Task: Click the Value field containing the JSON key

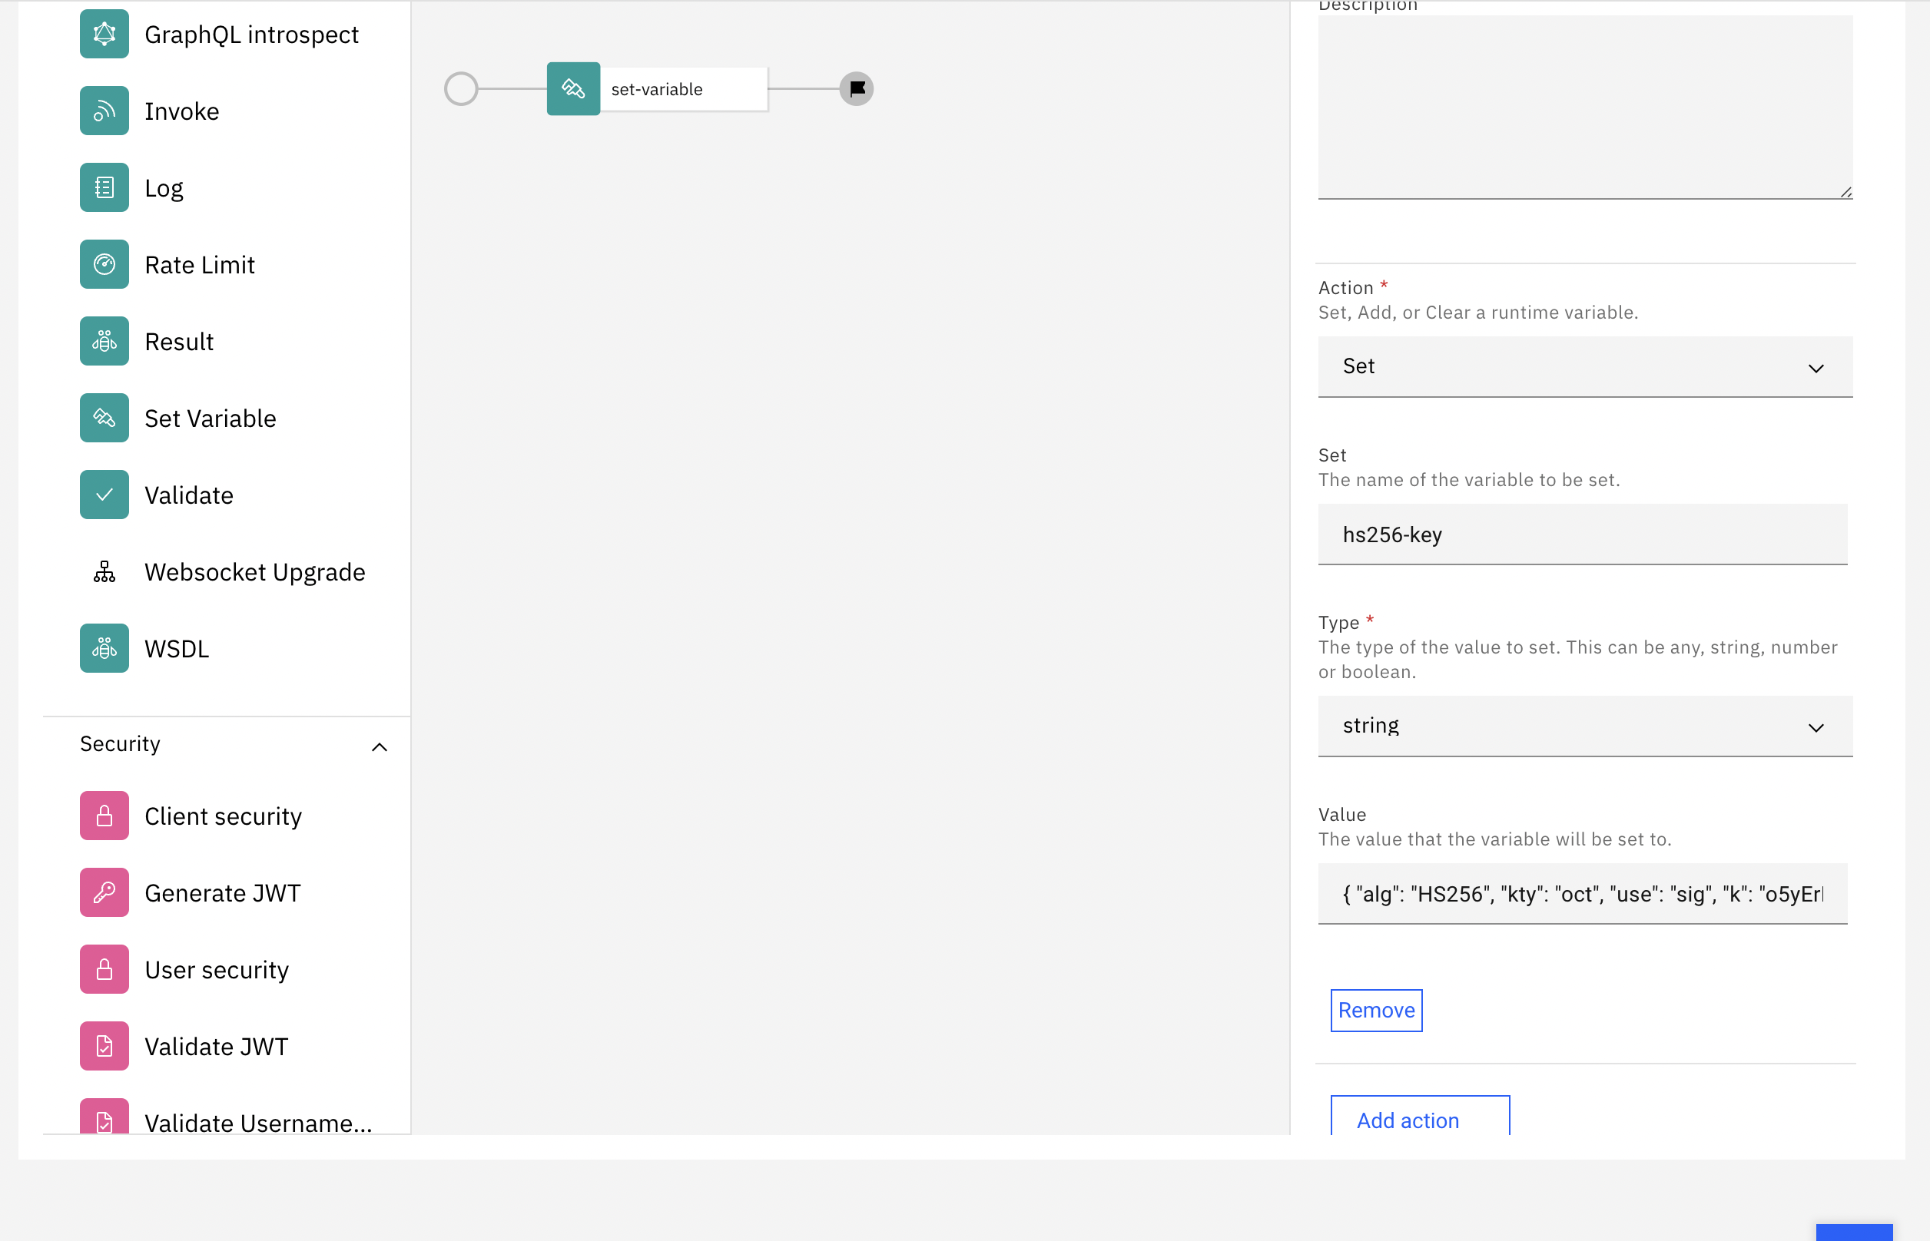Action: (1582, 894)
